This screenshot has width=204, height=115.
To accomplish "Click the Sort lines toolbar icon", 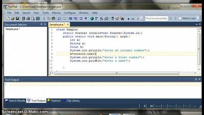I will pyautogui.click(x=101, y=19).
